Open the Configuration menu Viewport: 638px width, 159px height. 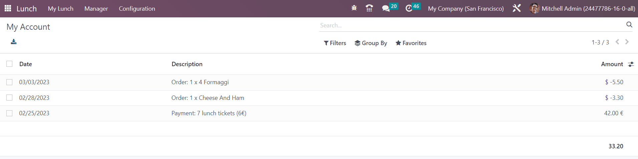point(137,9)
